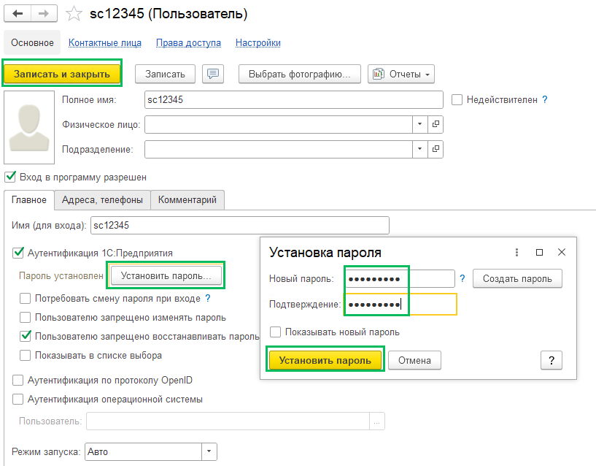Click help button in password dialog
This screenshot has width=596, height=466.
coord(551,360)
